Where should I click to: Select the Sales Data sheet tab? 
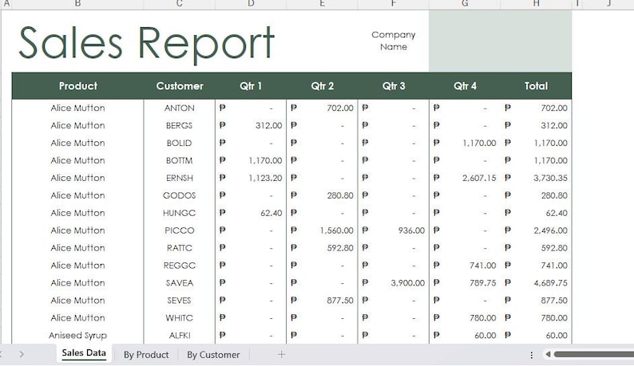pos(84,353)
